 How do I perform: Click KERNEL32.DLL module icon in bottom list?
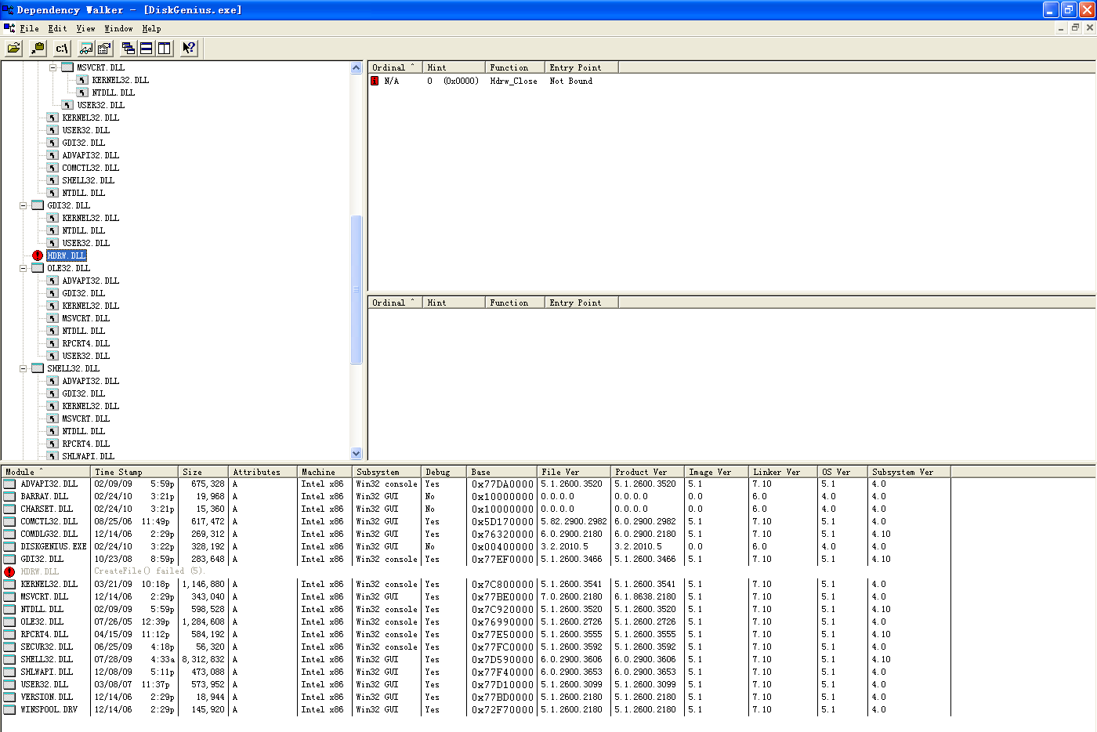tap(9, 584)
